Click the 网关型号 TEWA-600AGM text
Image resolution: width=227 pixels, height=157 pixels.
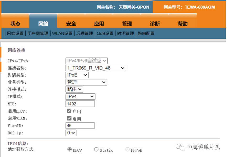tap(189, 7)
